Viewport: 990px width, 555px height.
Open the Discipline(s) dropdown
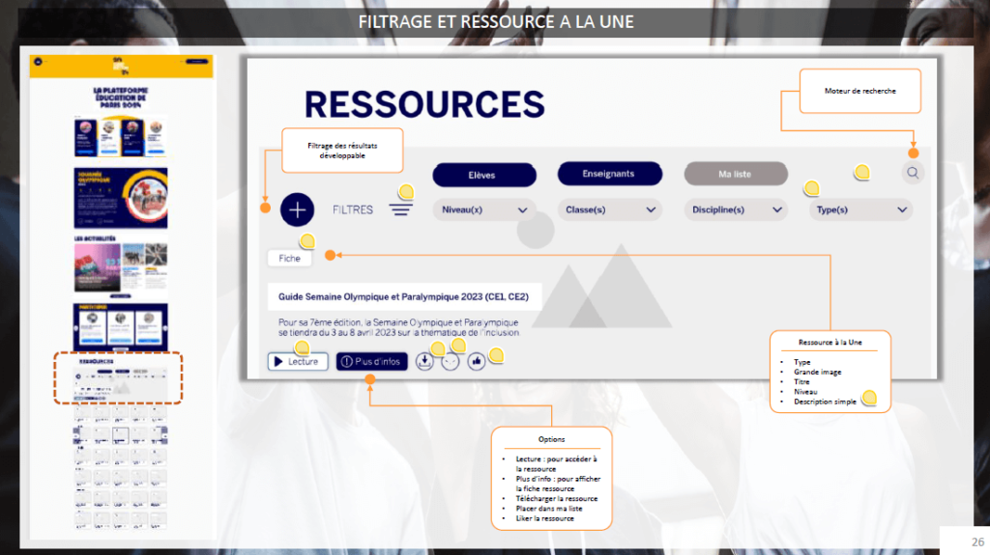[736, 209]
